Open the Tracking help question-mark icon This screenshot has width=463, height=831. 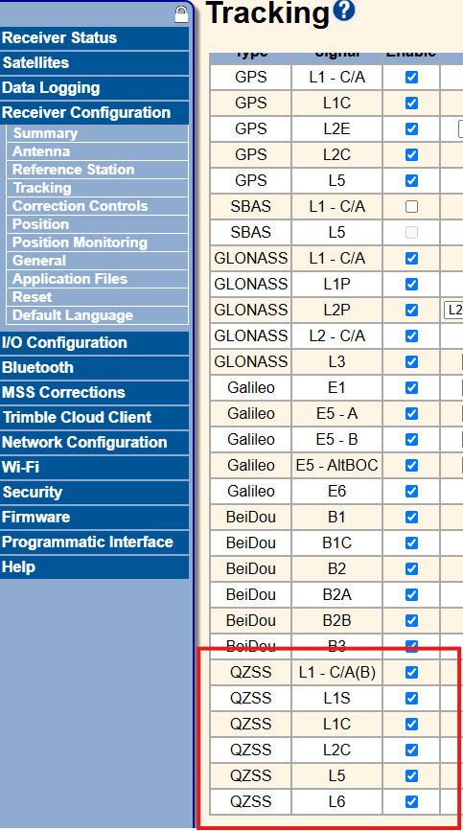(x=344, y=11)
